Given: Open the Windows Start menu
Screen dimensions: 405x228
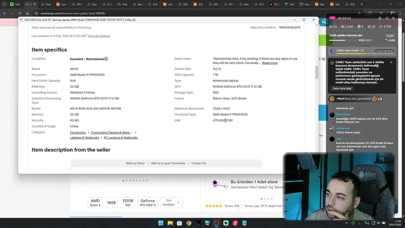Looking at the screenshot, I should coord(161,223).
